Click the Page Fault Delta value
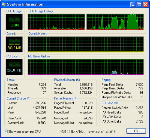Screen dimensions: 150x138 pos(139,84)
